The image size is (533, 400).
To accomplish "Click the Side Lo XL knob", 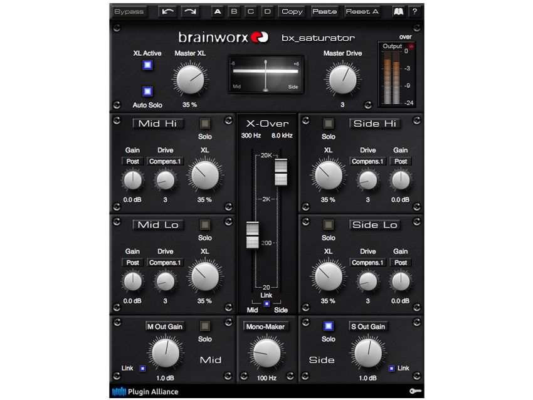I will (329, 276).
